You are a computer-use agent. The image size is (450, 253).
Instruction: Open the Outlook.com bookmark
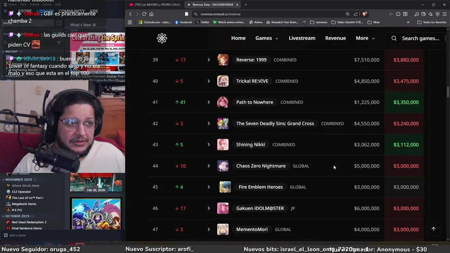tap(154, 22)
